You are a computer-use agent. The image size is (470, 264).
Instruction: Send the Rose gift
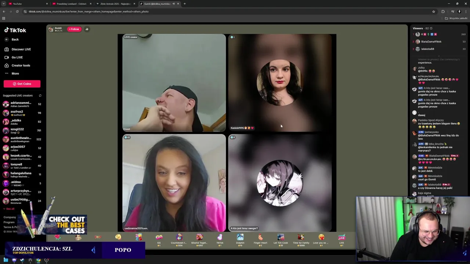[x=58, y=237]
